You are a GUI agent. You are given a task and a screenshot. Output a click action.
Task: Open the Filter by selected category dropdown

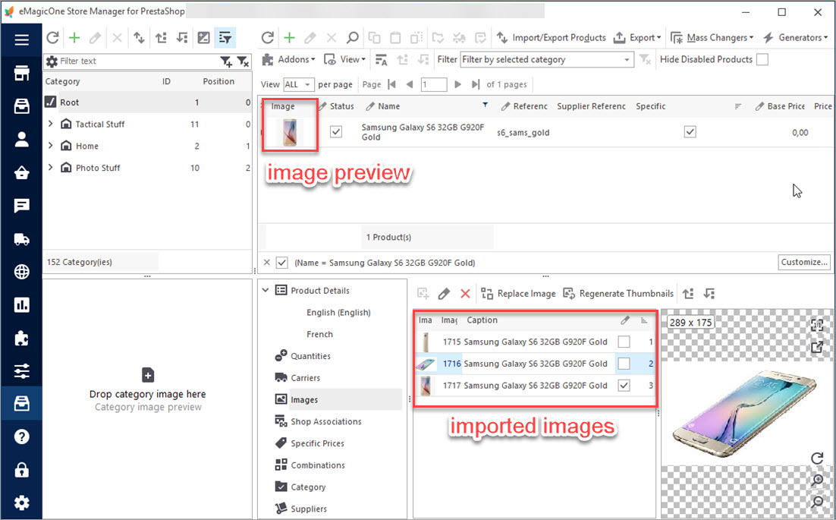click(547, 60)
